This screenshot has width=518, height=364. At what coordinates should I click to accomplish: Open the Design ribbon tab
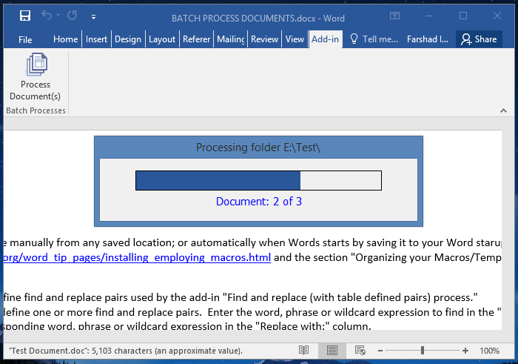tap(127, 39)
